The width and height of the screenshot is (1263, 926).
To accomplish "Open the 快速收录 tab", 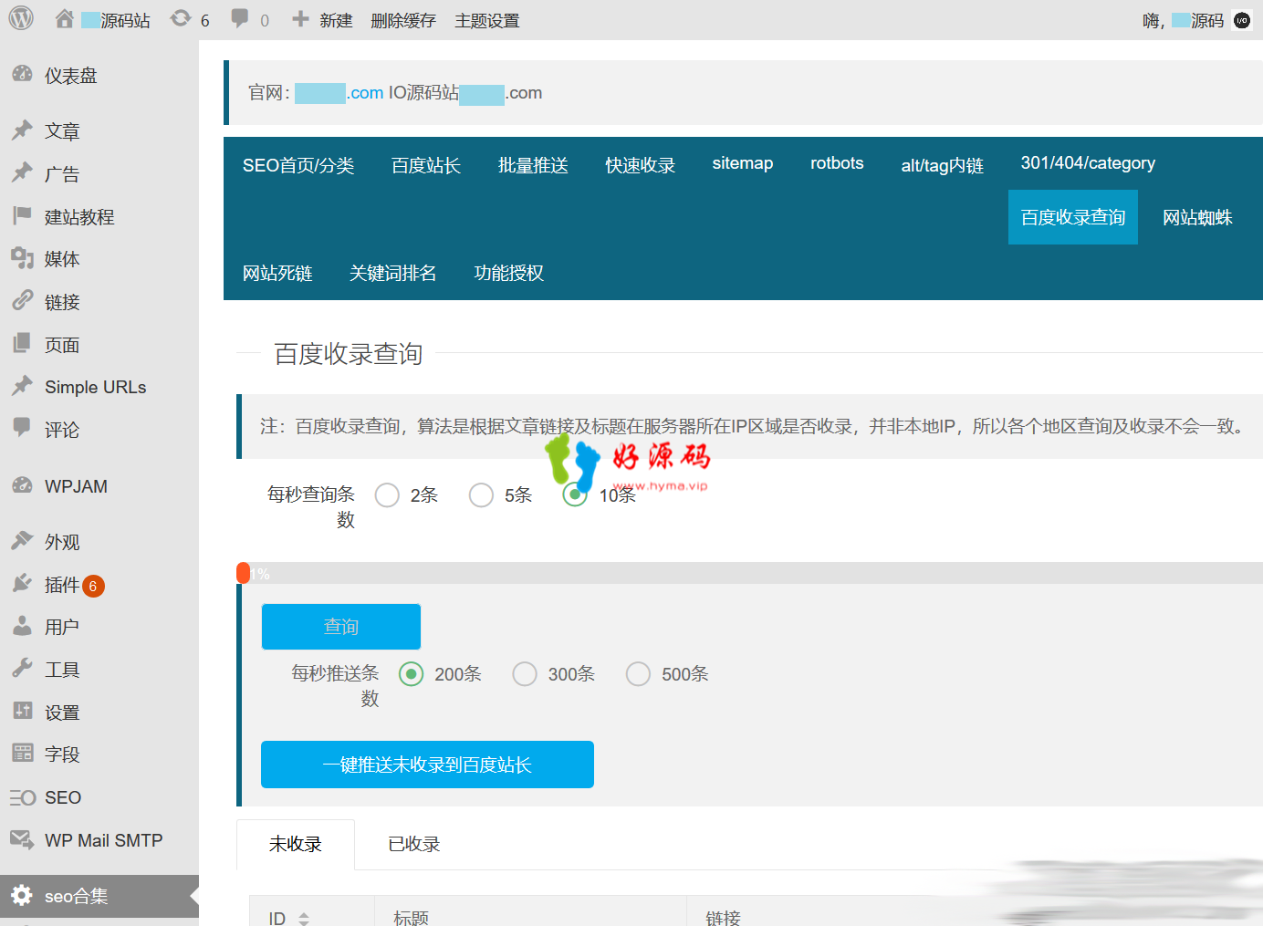I will [641, 165].
